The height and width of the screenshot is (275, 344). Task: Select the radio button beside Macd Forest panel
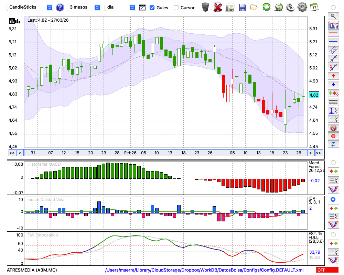coord(333,162)
